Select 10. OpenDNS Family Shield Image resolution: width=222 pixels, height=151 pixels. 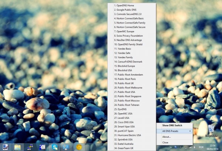coord(132,44)
